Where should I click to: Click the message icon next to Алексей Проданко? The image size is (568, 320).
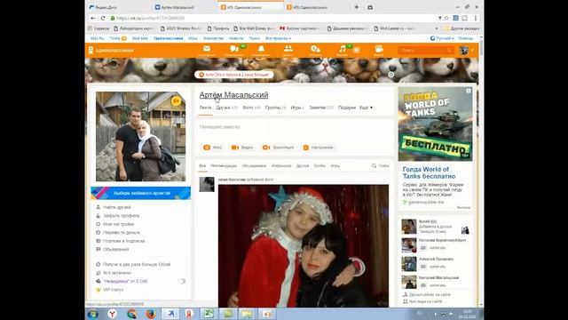pos(423,267)
